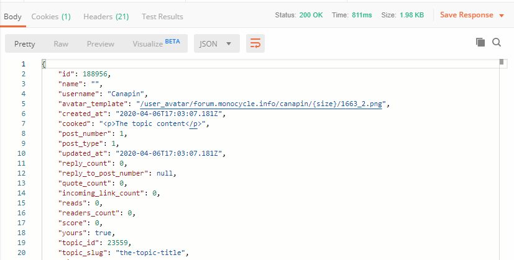Click the "post_type" key on line 9
Image resolution: width=514 pixels, height=260 pixels.
click(x=81, y=143)
